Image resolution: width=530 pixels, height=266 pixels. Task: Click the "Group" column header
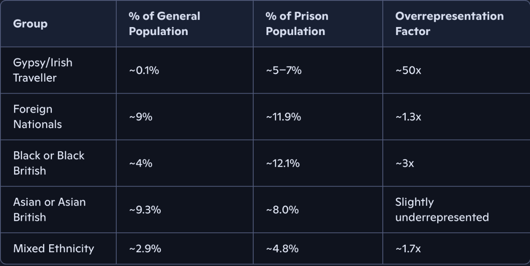tap(30, 24)
